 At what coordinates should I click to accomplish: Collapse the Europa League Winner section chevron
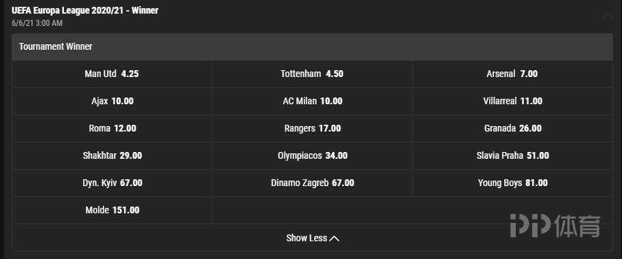[607, 16]
